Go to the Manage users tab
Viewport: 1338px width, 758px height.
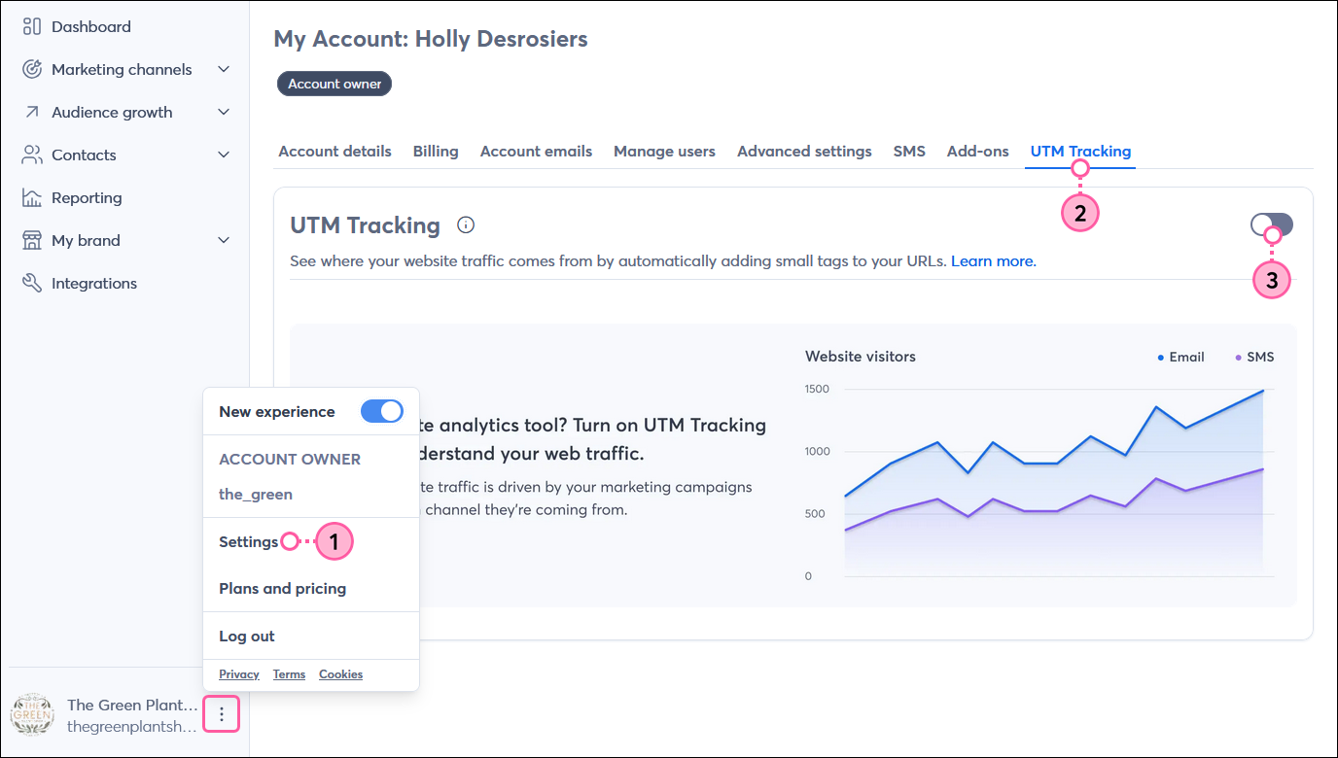click(664, 152)
